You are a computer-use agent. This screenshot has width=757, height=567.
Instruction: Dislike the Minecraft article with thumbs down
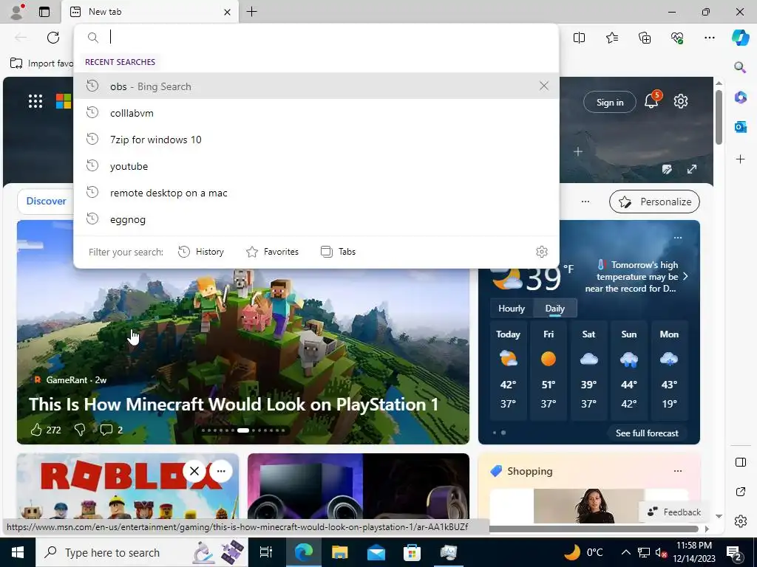click(x=80, y=430)
